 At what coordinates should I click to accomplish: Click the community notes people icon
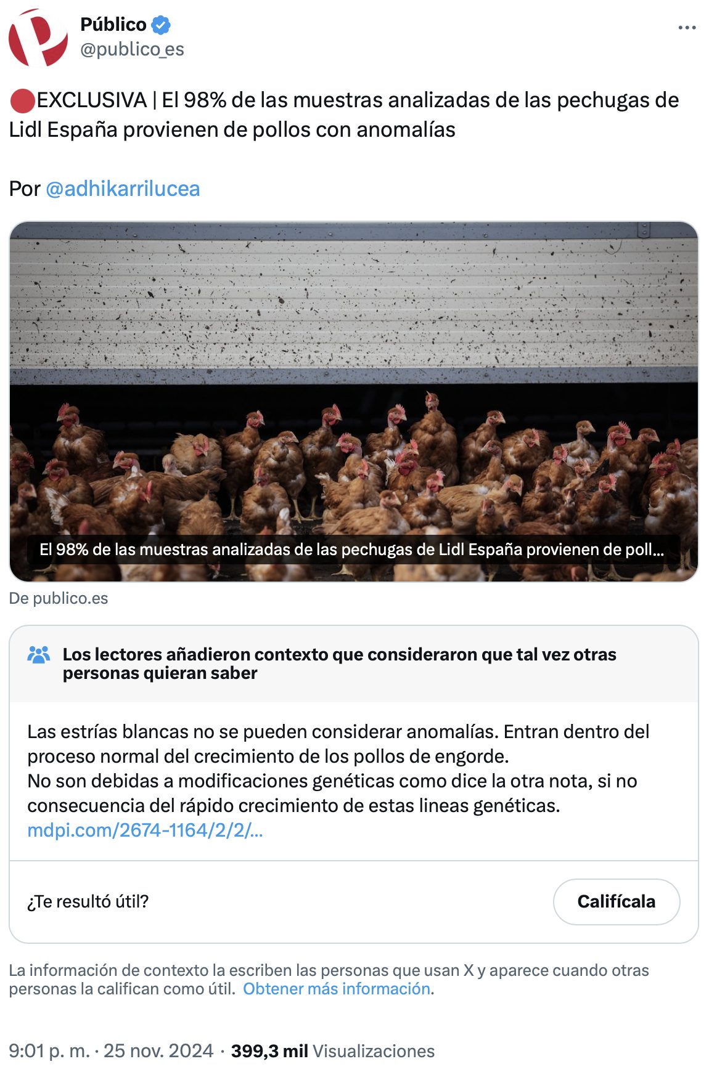tap(39, 655)
